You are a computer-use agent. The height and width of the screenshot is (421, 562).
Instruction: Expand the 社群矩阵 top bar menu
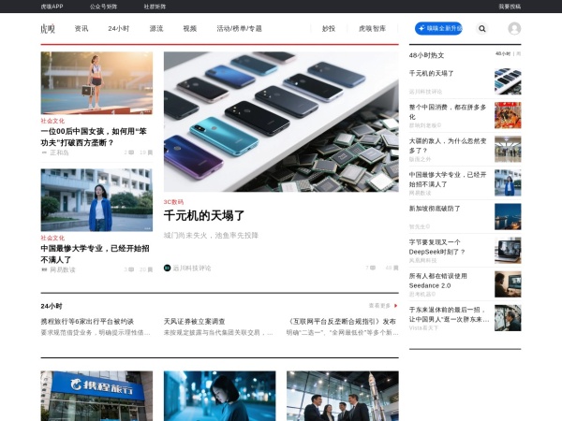click(155, 6)
